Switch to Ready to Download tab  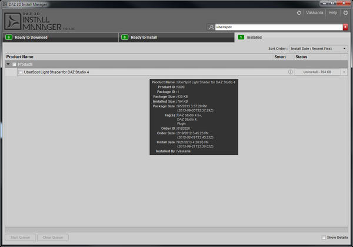(60, 38)
